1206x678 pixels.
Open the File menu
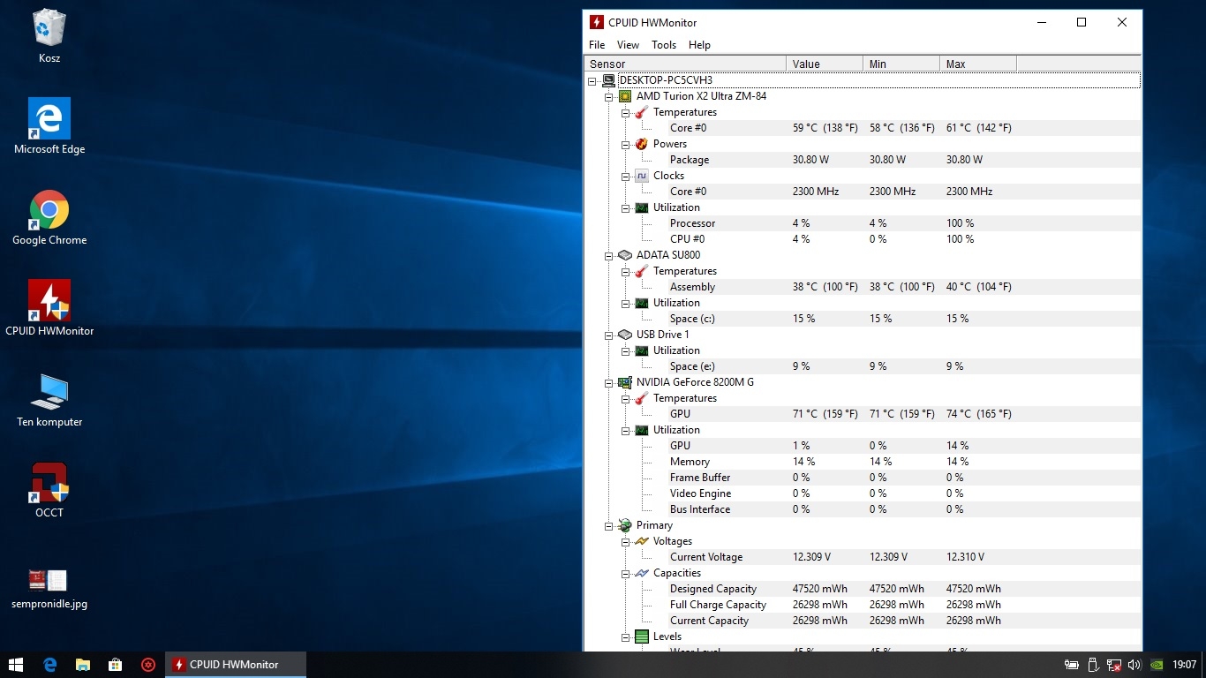click(x=597, y=45)
